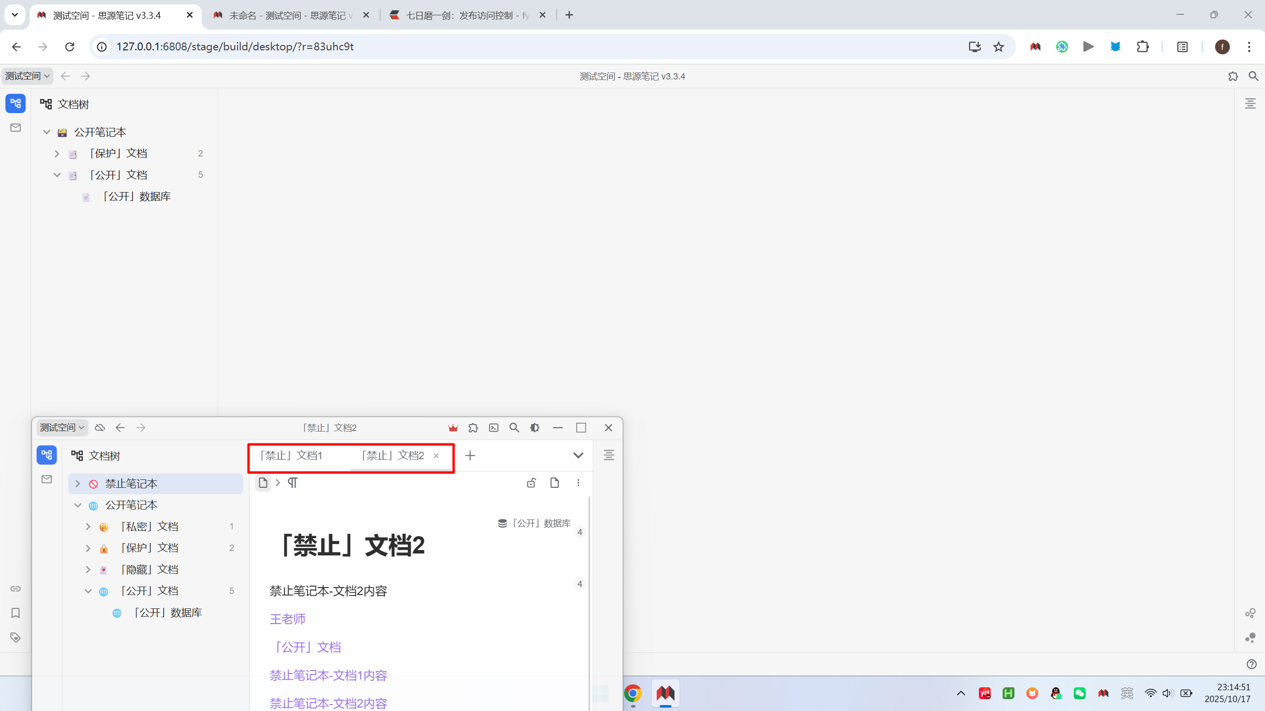The width and height of the screenshot is (1265, 711).
Task: Toggle the appearance theme mode icon
Action: tap(535, 428)
